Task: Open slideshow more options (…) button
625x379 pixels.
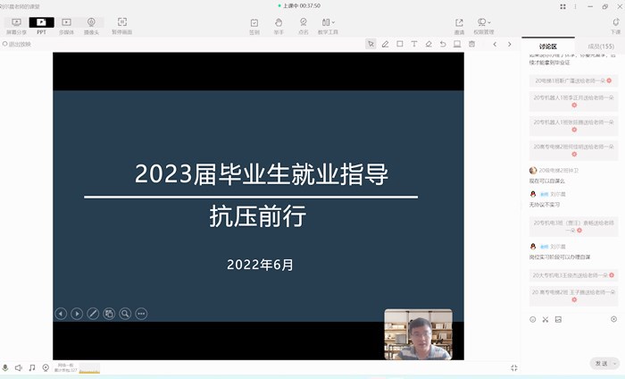Action: click(141, 314)
